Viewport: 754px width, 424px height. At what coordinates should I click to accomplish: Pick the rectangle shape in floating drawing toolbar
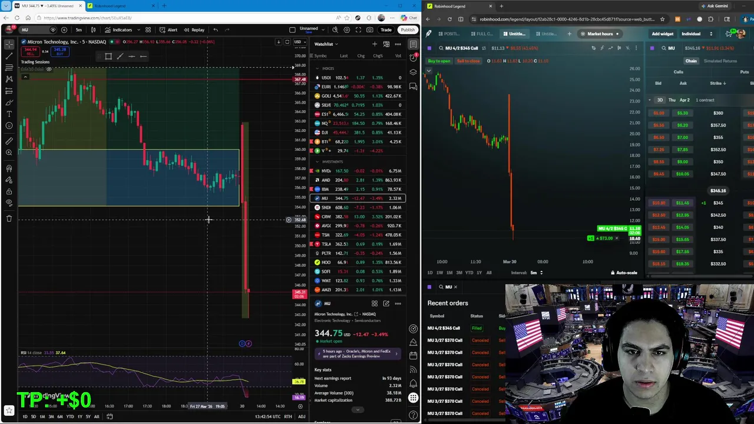[108, 57]
